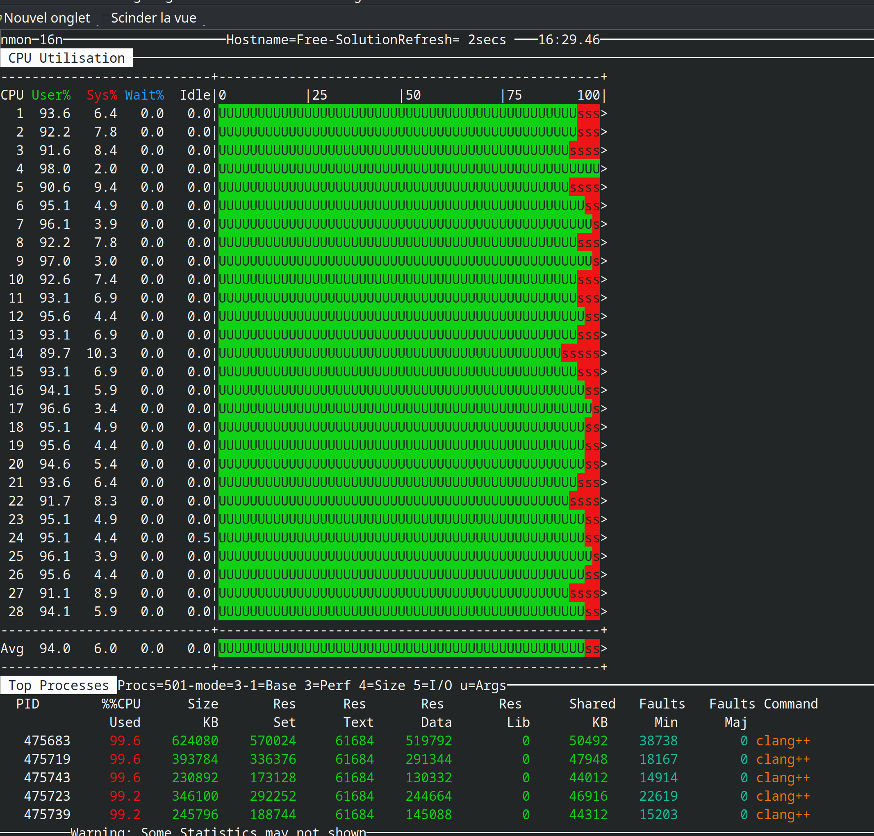Click the Nouvel onglet toolbar button
Screen dimensions: 874x836
pyautogui.click(x=46, y=18)
